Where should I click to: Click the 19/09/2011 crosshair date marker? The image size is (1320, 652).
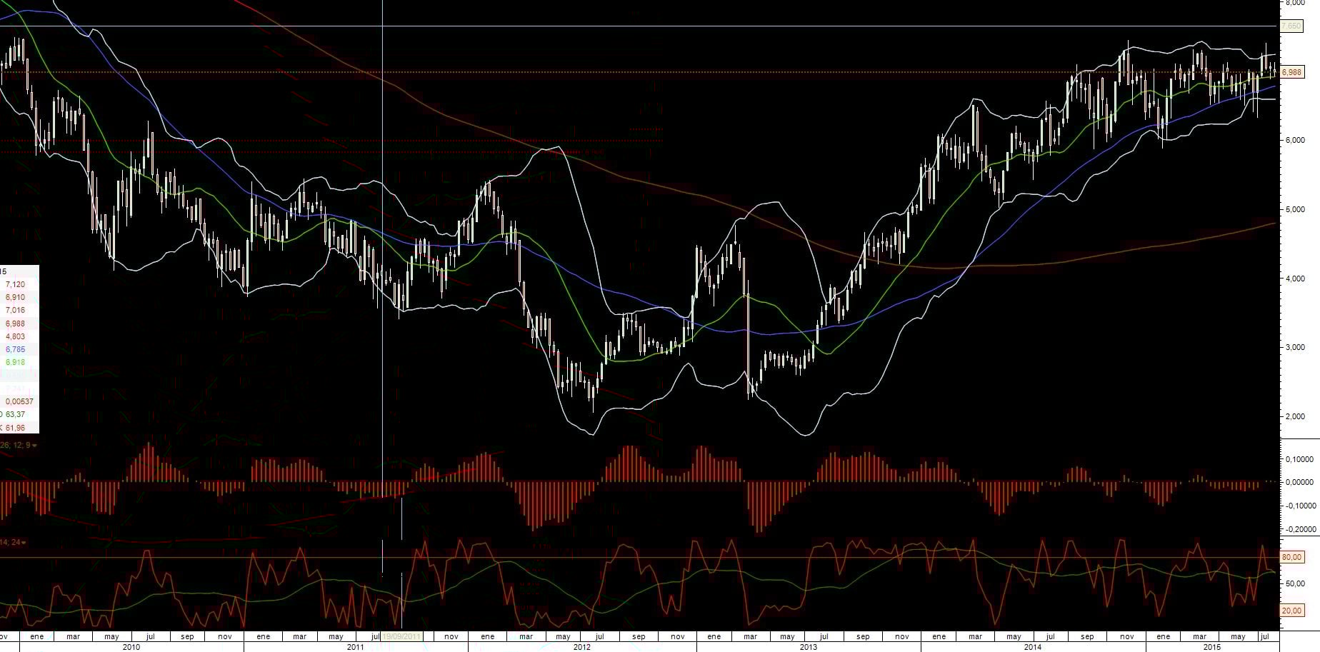click(402, 636)
